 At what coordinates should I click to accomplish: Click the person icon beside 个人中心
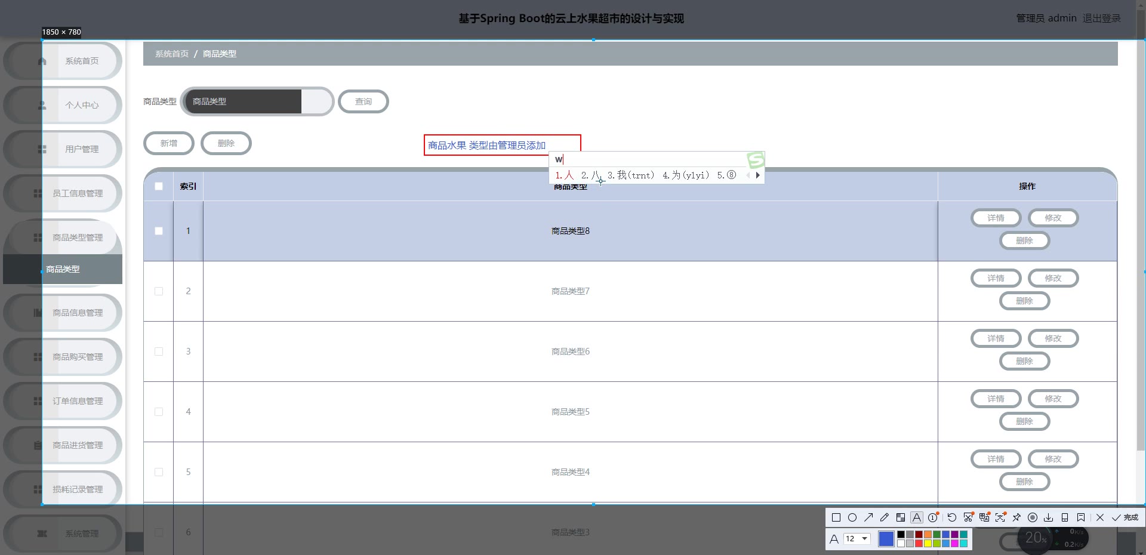pyautogui.click(x=42, y=105)
